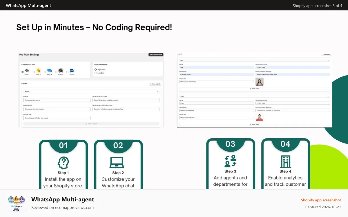Click Steph's Image URL field
This screenshot has width=348, height=217.
[x=217, y=117]
